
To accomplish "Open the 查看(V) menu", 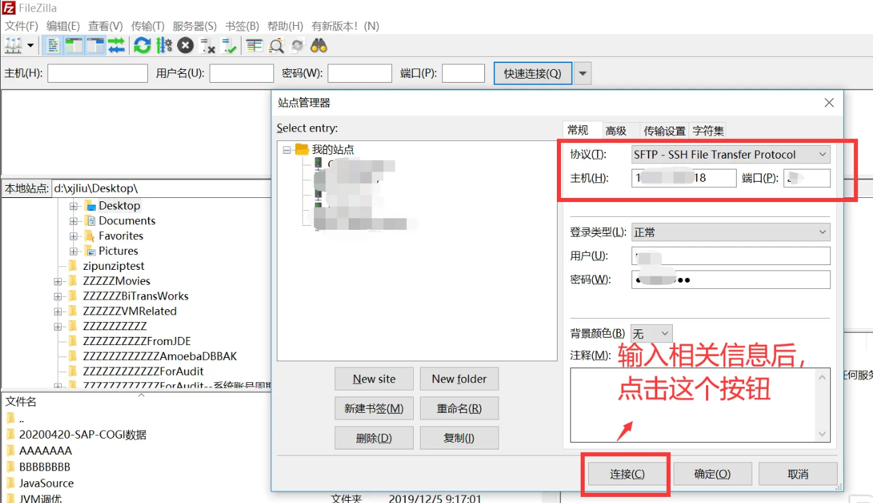I will coord(105,26).
